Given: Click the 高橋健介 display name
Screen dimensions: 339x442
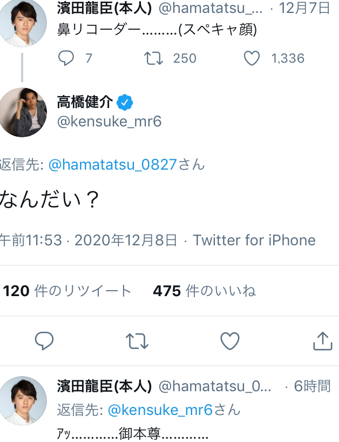Looking at the screenshot, I should (x=85, y=102).
